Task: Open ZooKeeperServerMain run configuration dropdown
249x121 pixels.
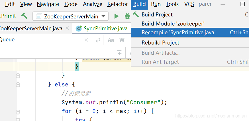Action: pos(70,16)
